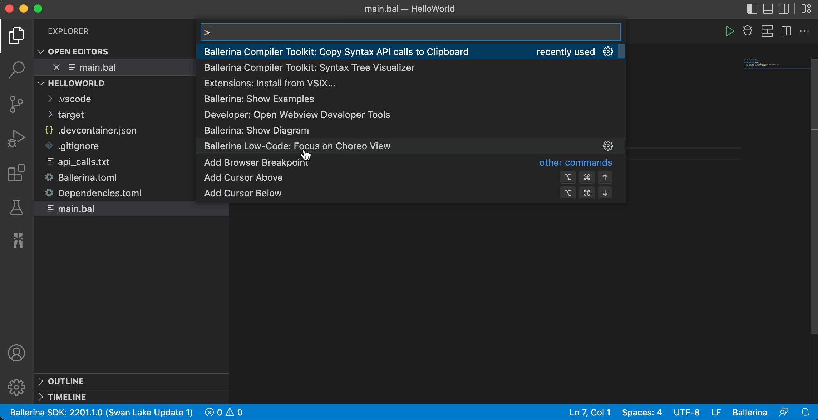Select Ballerina: Show Diagram command

pyautogui.click(x=256, y=130)
